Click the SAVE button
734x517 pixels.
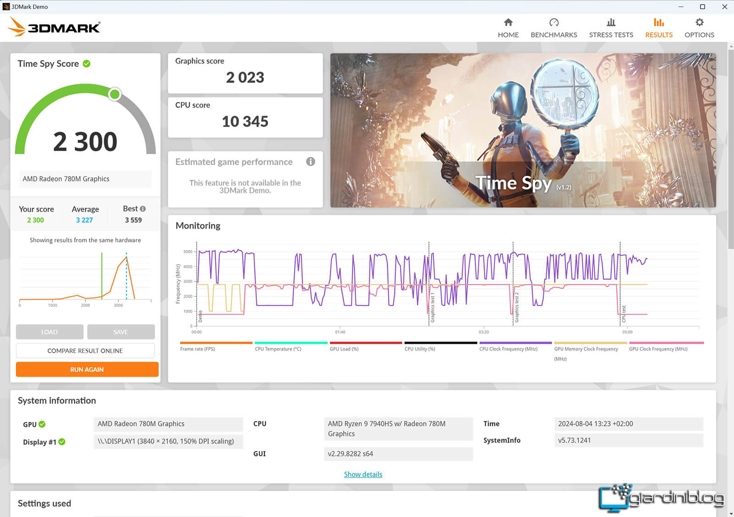pos(121,332)
